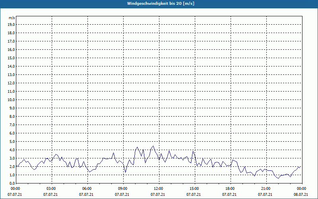Viewport: 318px width, 199px height.
Task: Click the 5,0 y-axis value
Action: pyautogui.click(x=12, y=142)
